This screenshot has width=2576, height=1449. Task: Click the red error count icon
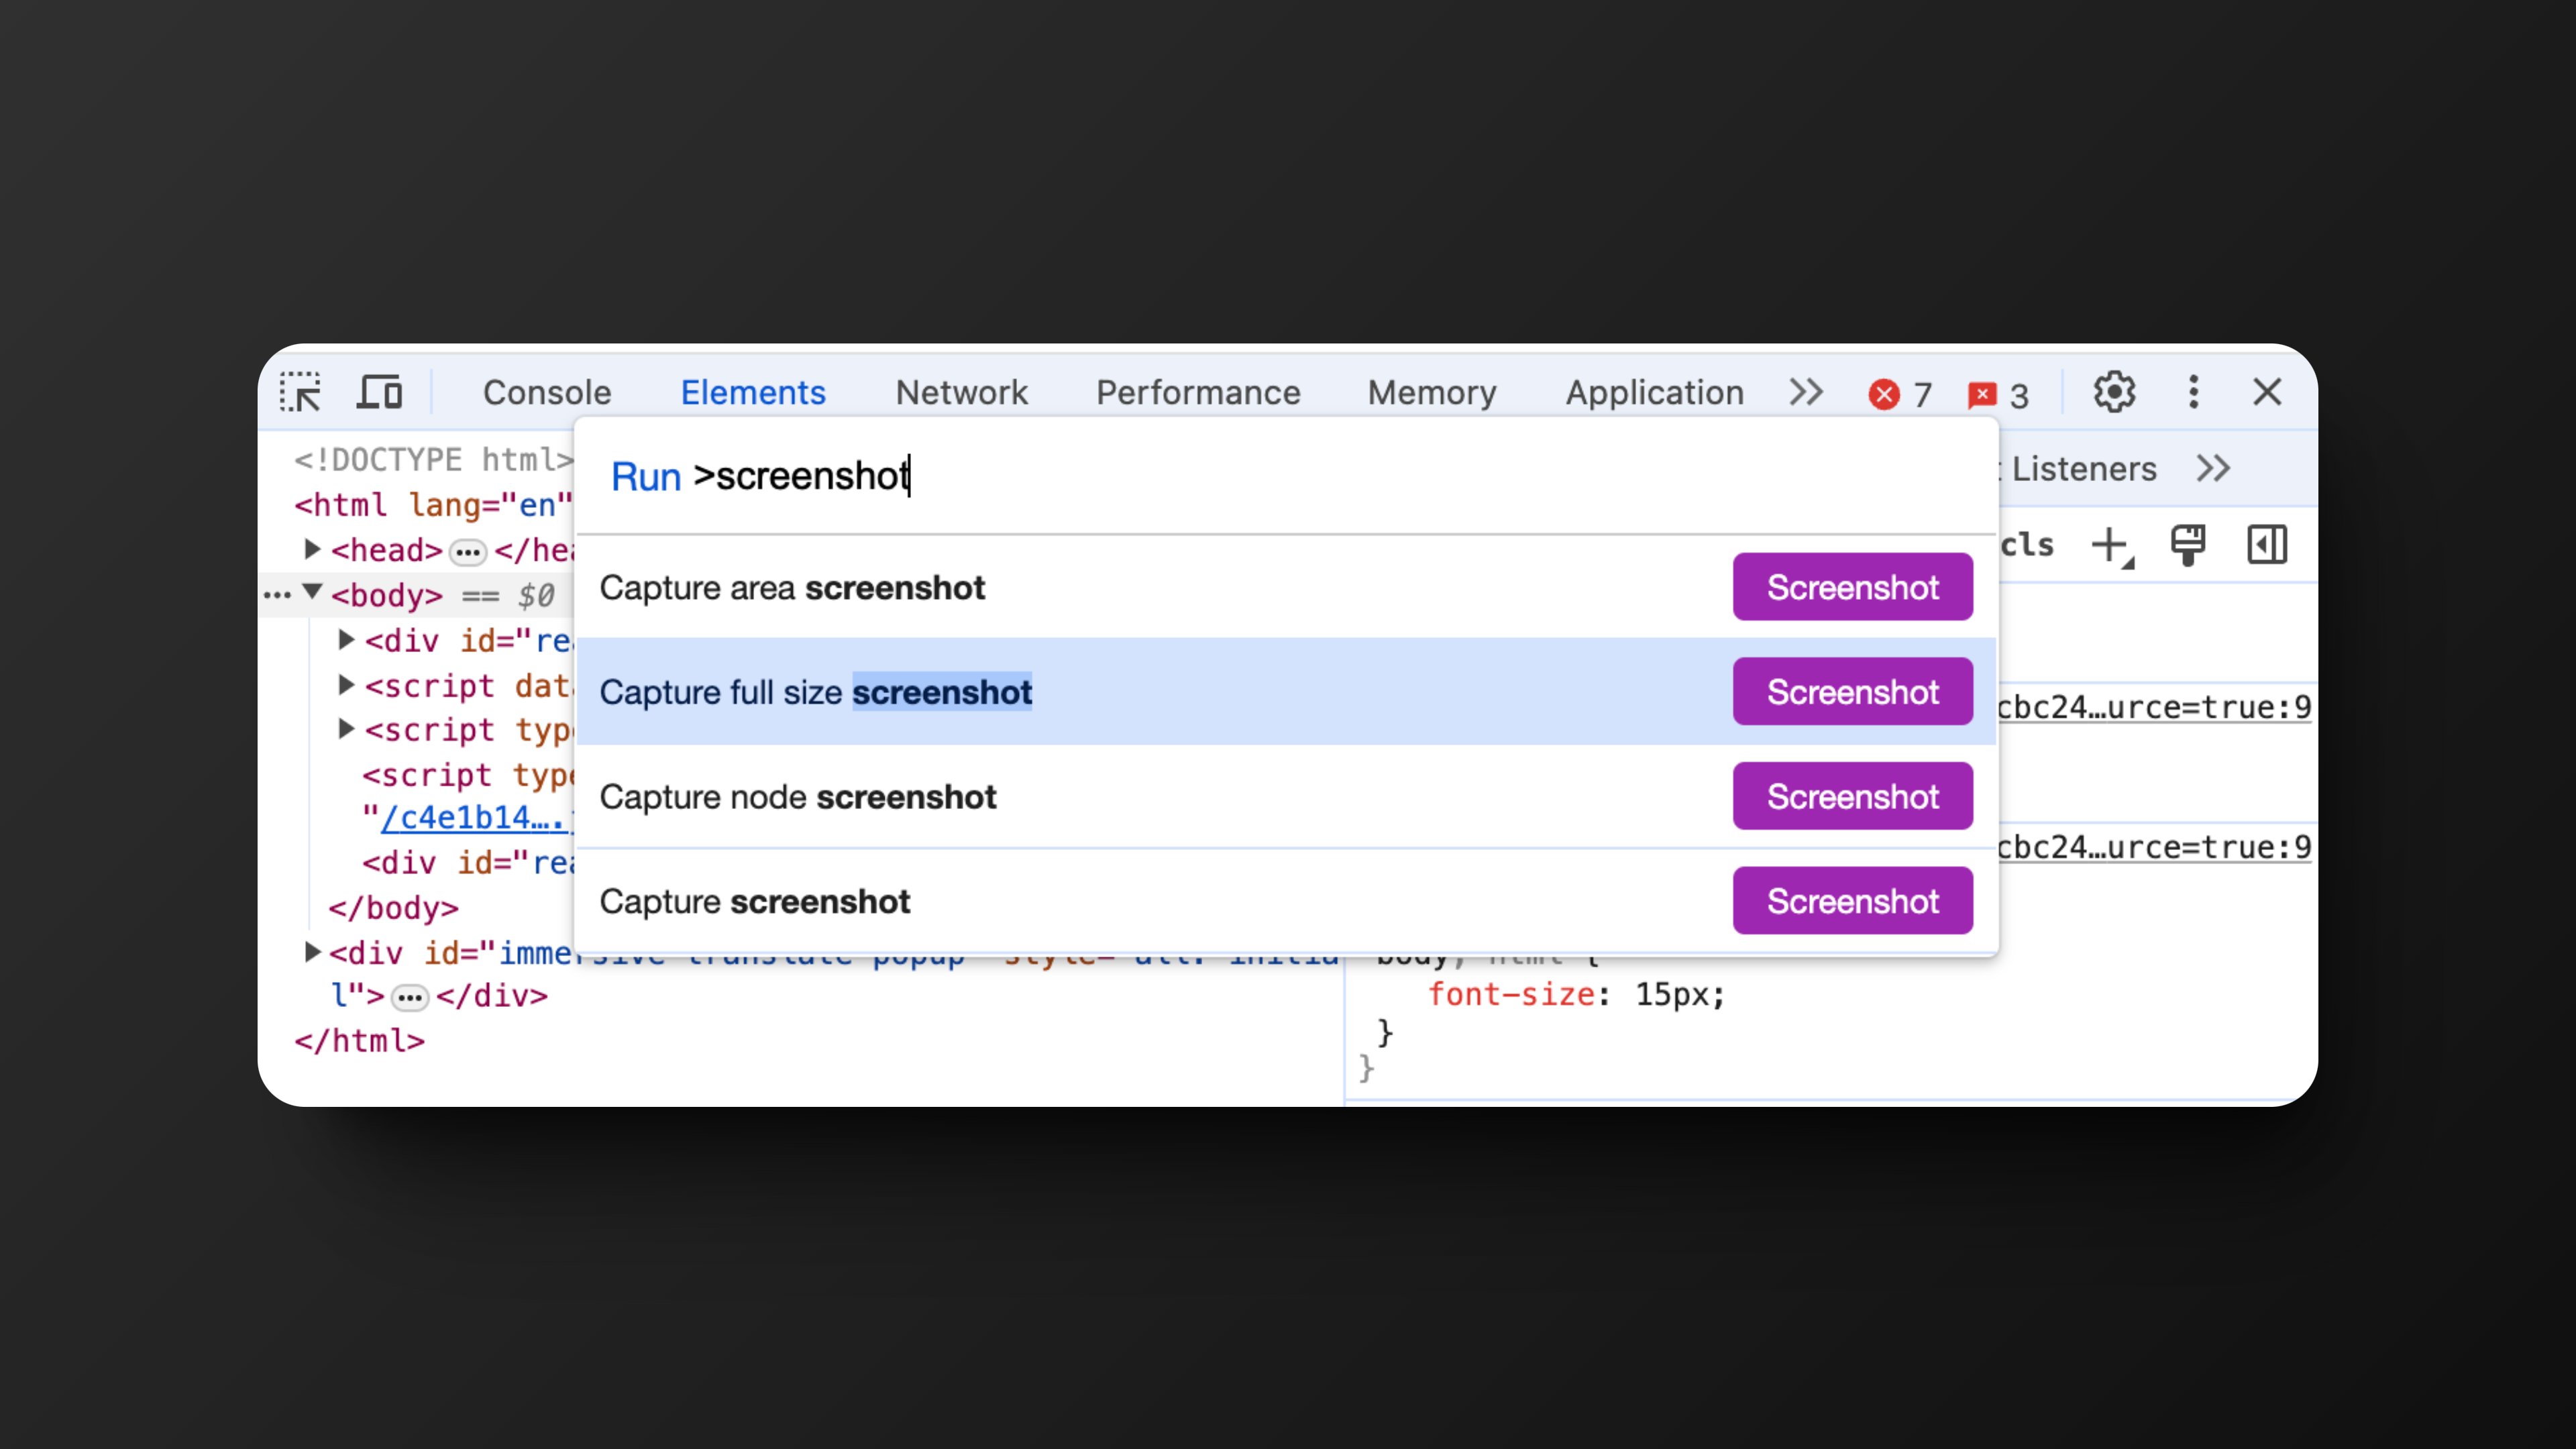tap(1884, 394)
